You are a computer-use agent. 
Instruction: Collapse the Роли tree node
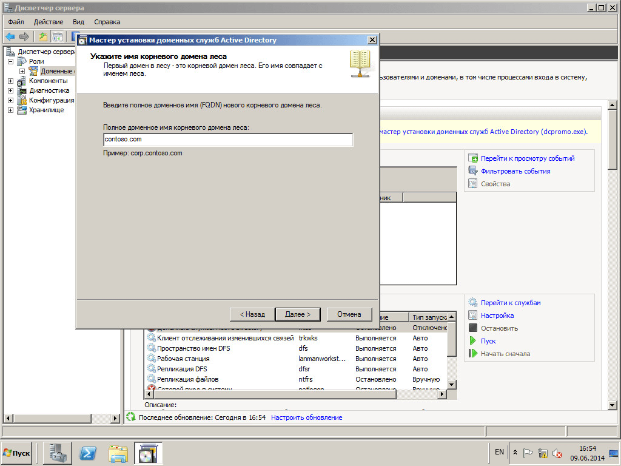click(10, 61)
